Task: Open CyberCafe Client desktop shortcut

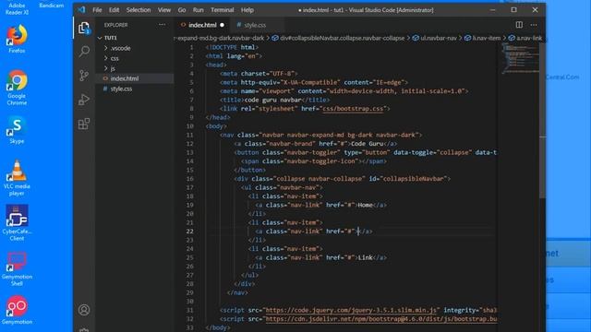Action: [x=17, y=223]
